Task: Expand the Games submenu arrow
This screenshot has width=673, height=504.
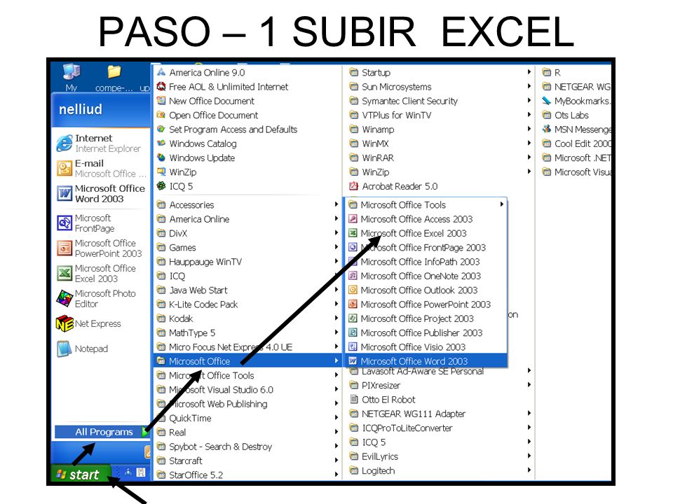Action: pyautogui.click(x=336, y=247)
